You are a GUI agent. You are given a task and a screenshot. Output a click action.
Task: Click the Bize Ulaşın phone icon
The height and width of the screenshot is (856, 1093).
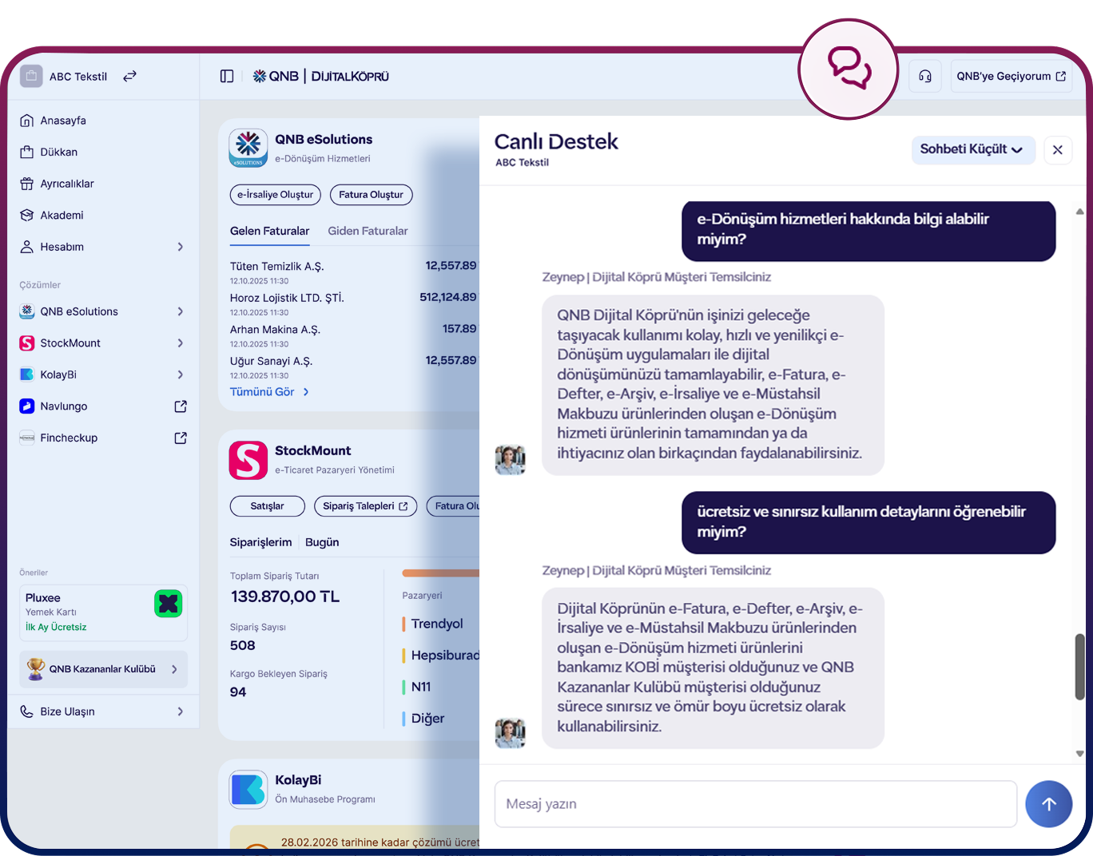click(26, 711)
